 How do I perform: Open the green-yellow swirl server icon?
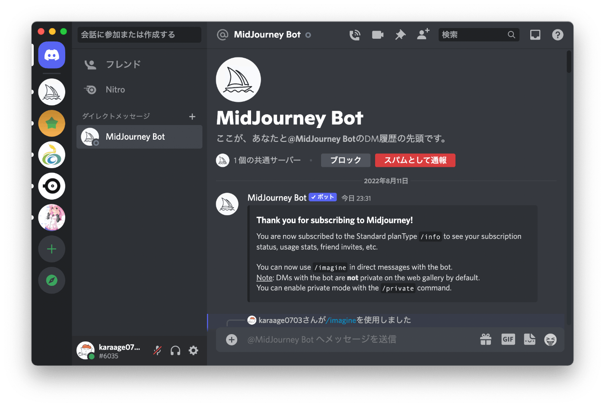[52, 155]
